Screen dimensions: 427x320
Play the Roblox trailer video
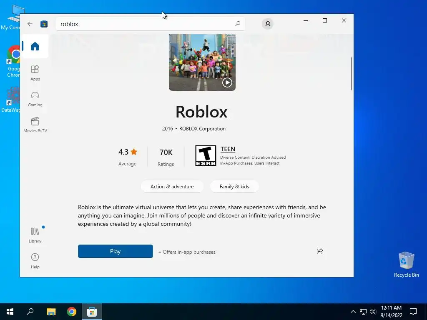(227, 82)
